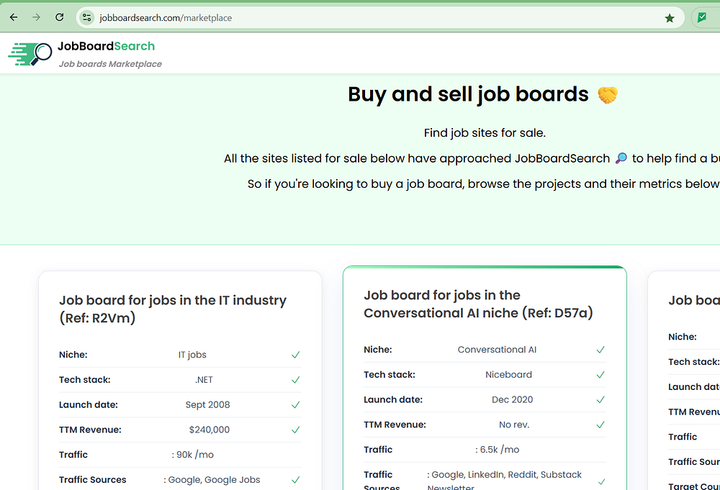Screen dimensions: 720x490
Task: Open the IT industry job board (Ref: R2Vm)
Action: 173,309
